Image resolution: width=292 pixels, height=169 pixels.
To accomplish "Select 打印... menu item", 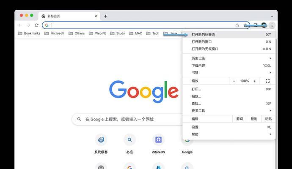I will coord(229,89).
